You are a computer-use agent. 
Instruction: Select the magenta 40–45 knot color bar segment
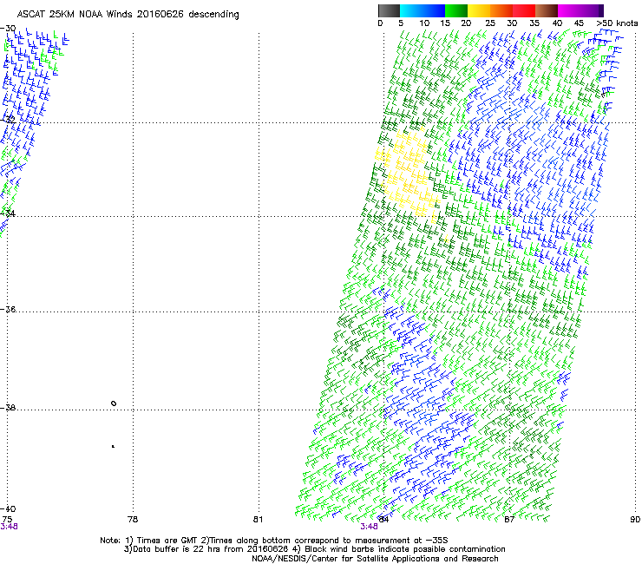click(569, 10)
